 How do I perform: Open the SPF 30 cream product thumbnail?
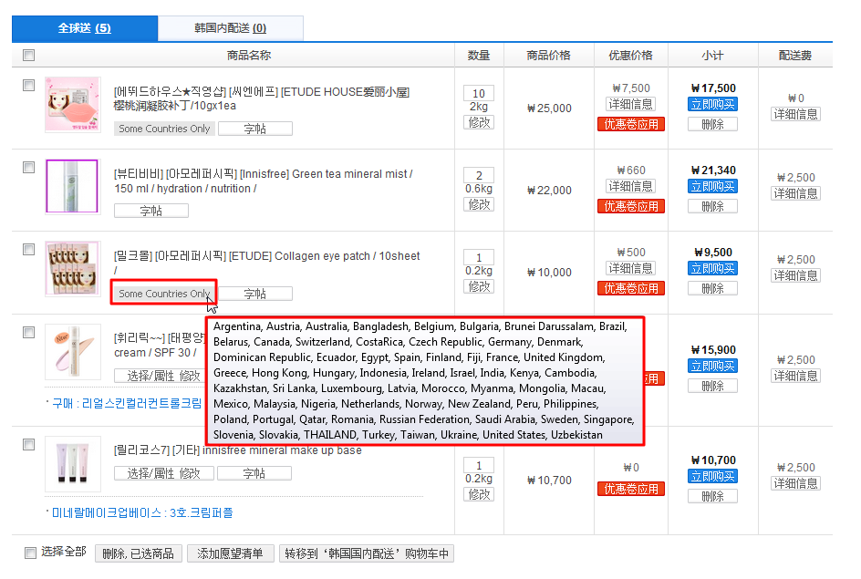(72, 352)
